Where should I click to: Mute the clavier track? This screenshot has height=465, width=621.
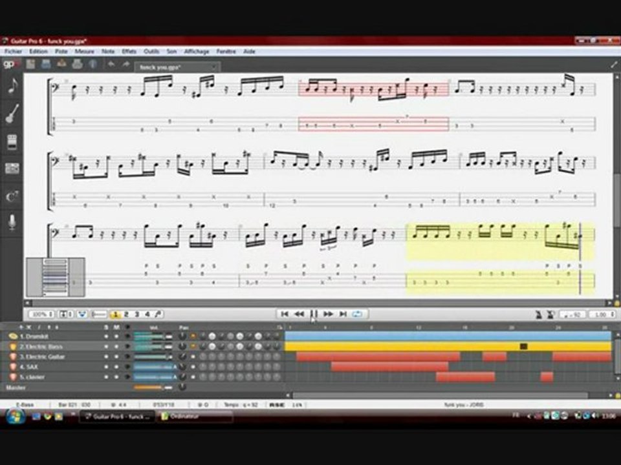(116, 377)
